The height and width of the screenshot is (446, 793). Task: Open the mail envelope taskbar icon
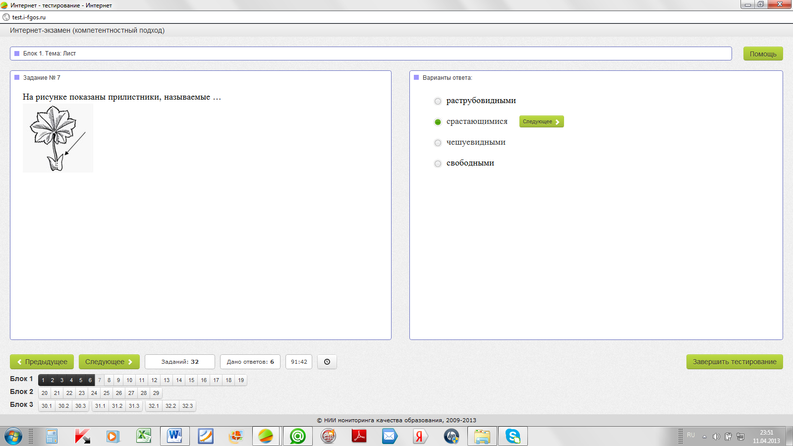pyautogui.click(x=390, y=436)
